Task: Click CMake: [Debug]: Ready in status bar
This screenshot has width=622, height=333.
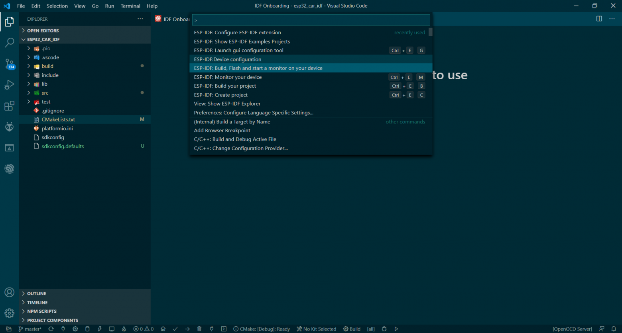Action: [262, 329]
